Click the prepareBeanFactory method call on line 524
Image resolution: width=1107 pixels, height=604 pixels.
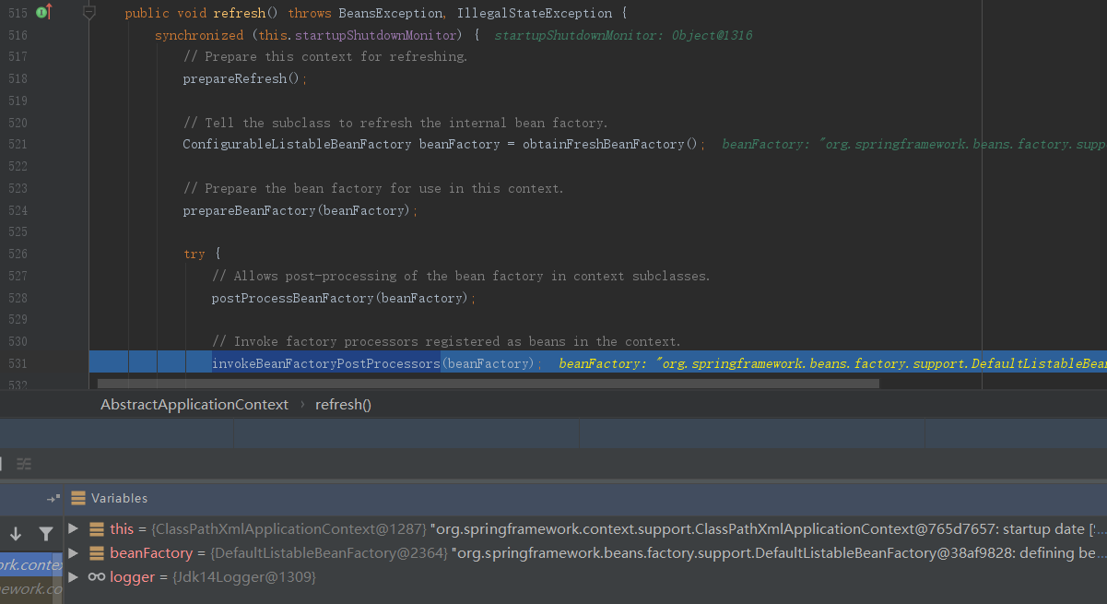(249, 211)
